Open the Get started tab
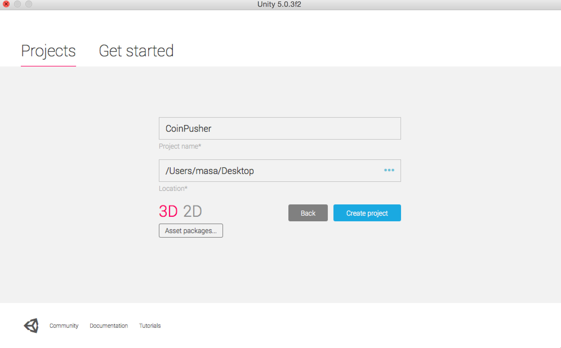Screen dimensions: 561x348 (136, 51)
